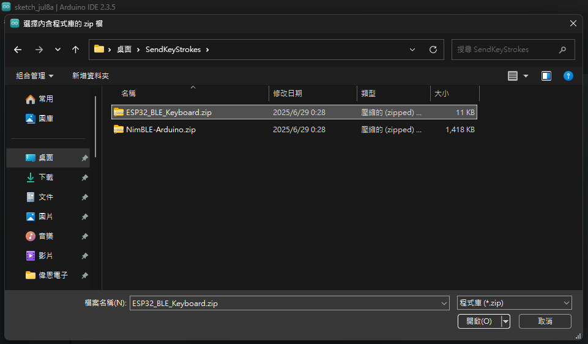Expand the filename history dropdown
588x344 pixels.
click(444, 303)
